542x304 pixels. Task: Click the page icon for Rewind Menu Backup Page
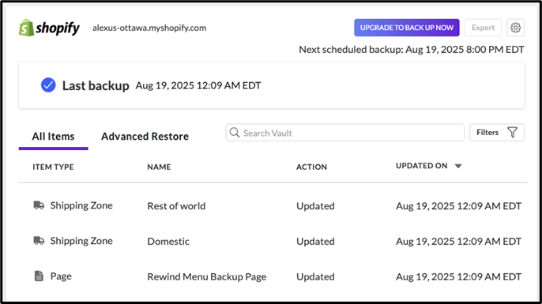click(x=39, y=276)
